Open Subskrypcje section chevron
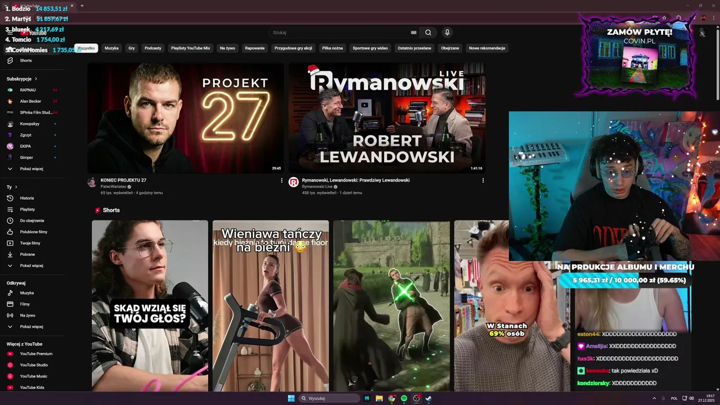The height and width of the screenshot is (405, 720). (36, 79)
